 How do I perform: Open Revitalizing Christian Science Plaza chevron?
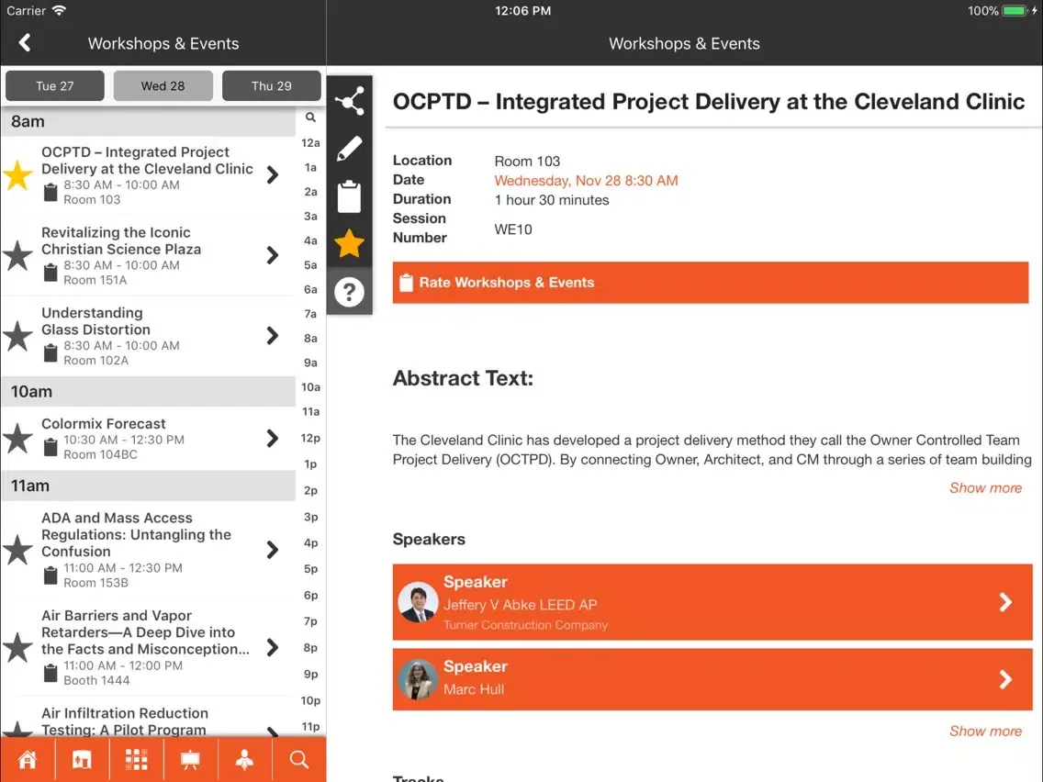[272, 255]
